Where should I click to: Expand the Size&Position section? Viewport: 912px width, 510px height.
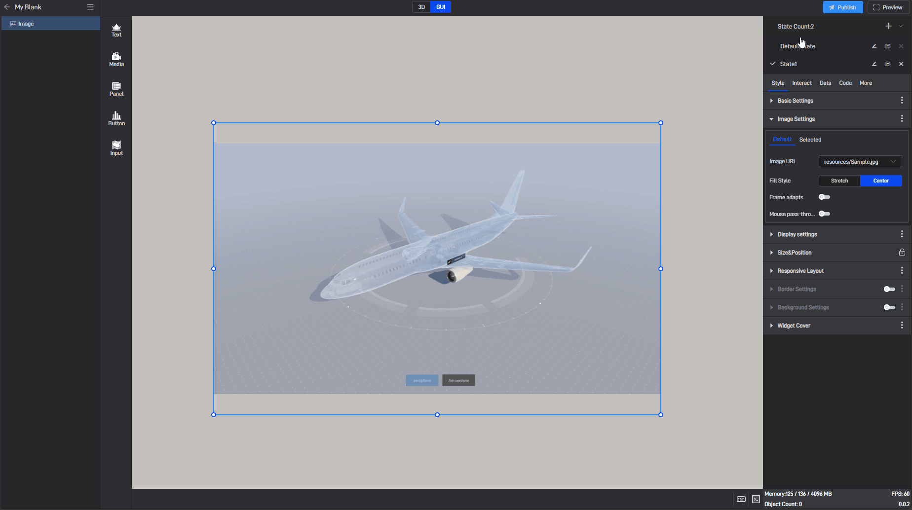pyautogui.click(x=794, y=253)
